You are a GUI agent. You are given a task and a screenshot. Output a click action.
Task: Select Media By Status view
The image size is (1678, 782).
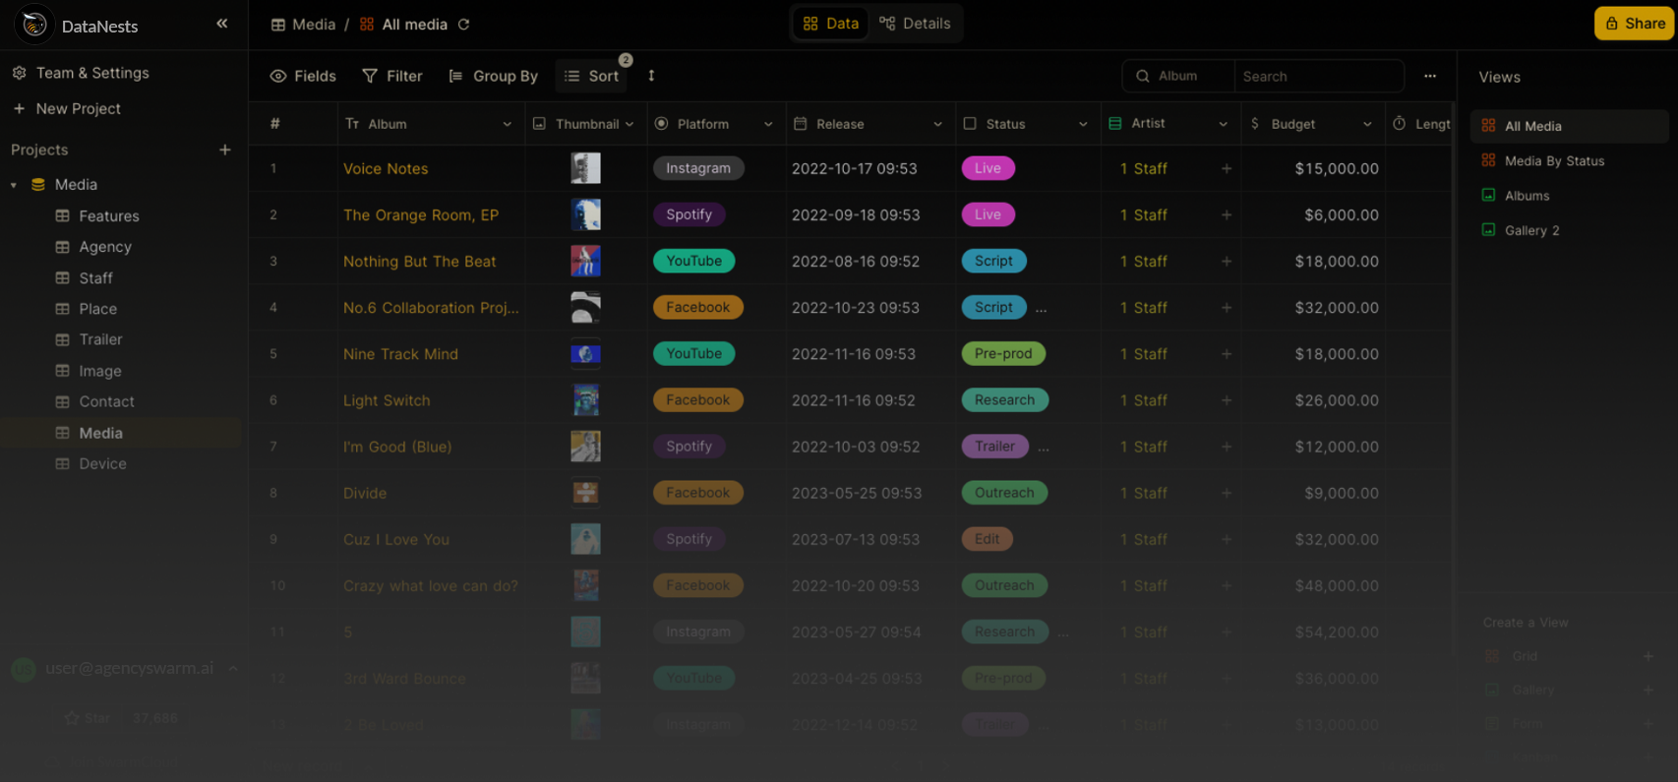(1553, 160)
